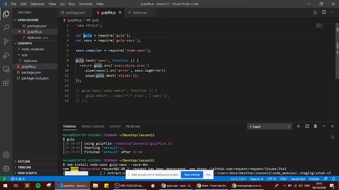Select package.json in Open Editors
This screenshot has height=190, width=339.
(37, 26)
